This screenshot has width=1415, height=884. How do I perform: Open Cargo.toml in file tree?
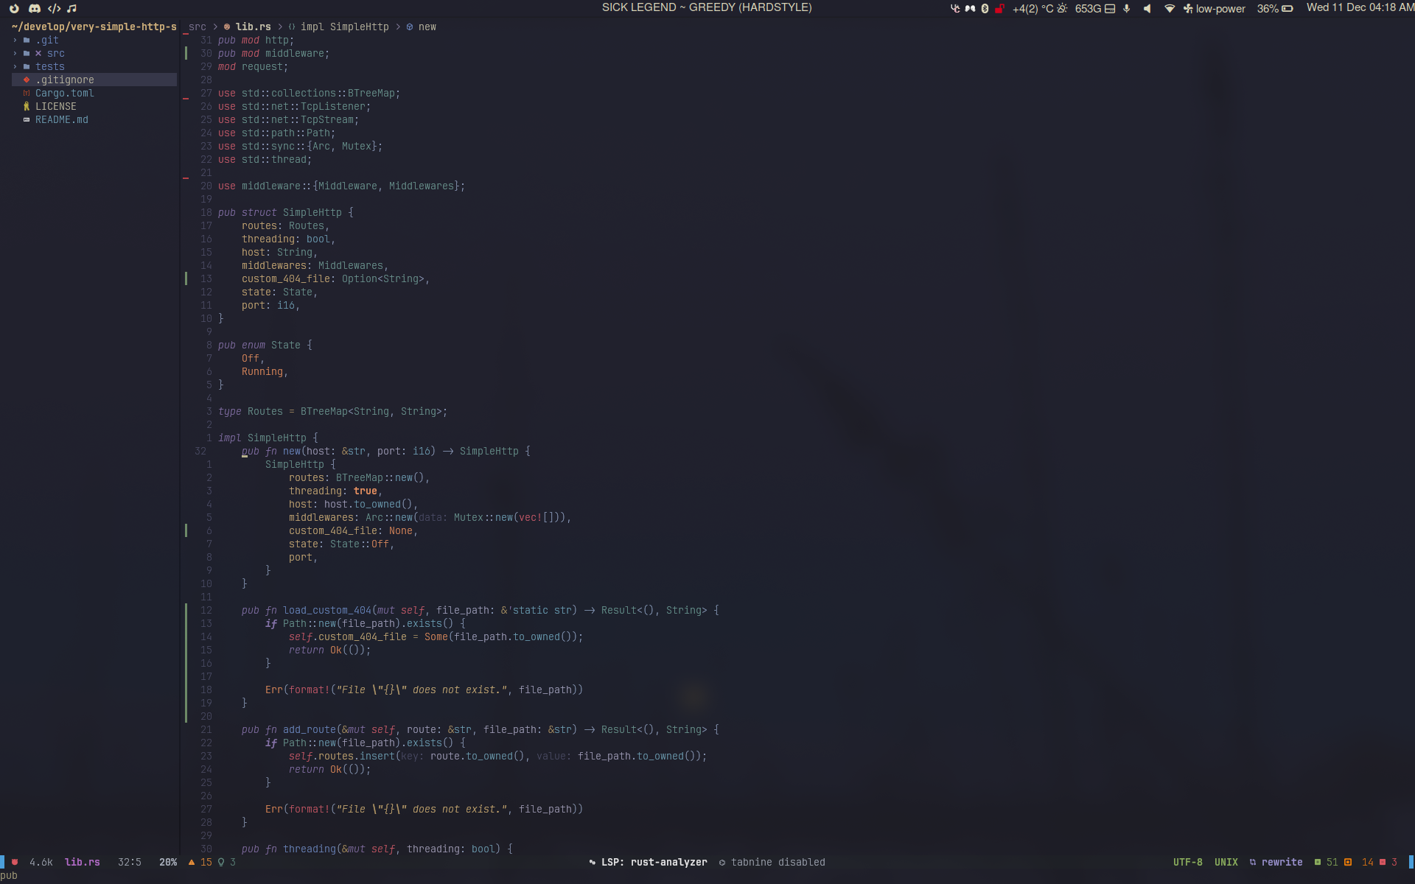[x=64, y=94]
